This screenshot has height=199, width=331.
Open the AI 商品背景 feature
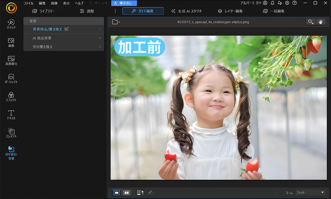coord(63,38)
